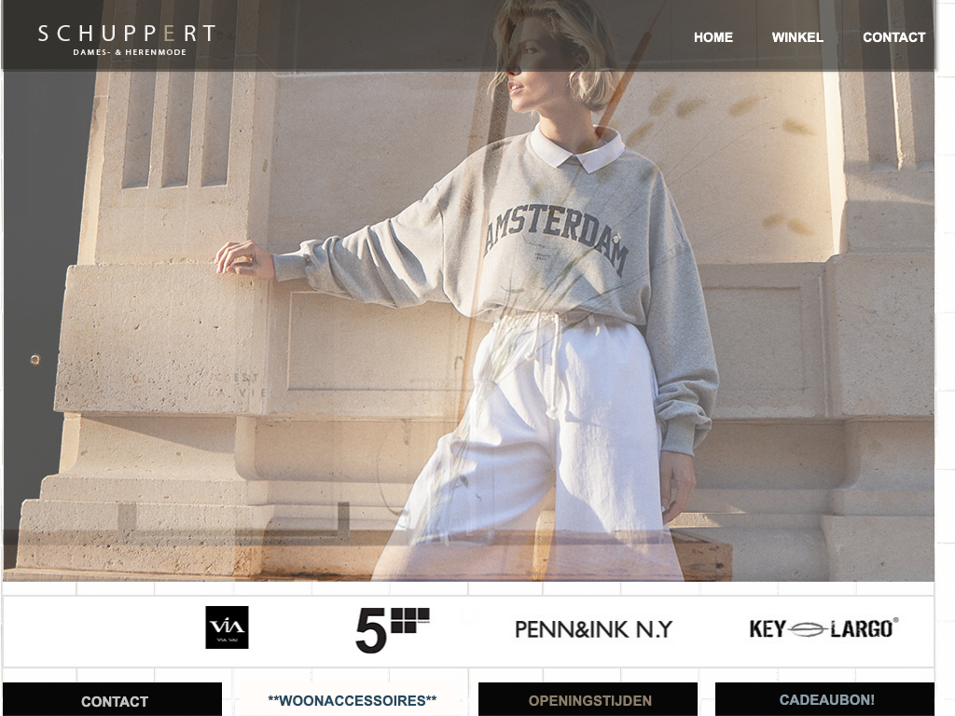Screen dimensions: 955x716
Task: Go to HOME in top navigation
Action: [713, 37]
